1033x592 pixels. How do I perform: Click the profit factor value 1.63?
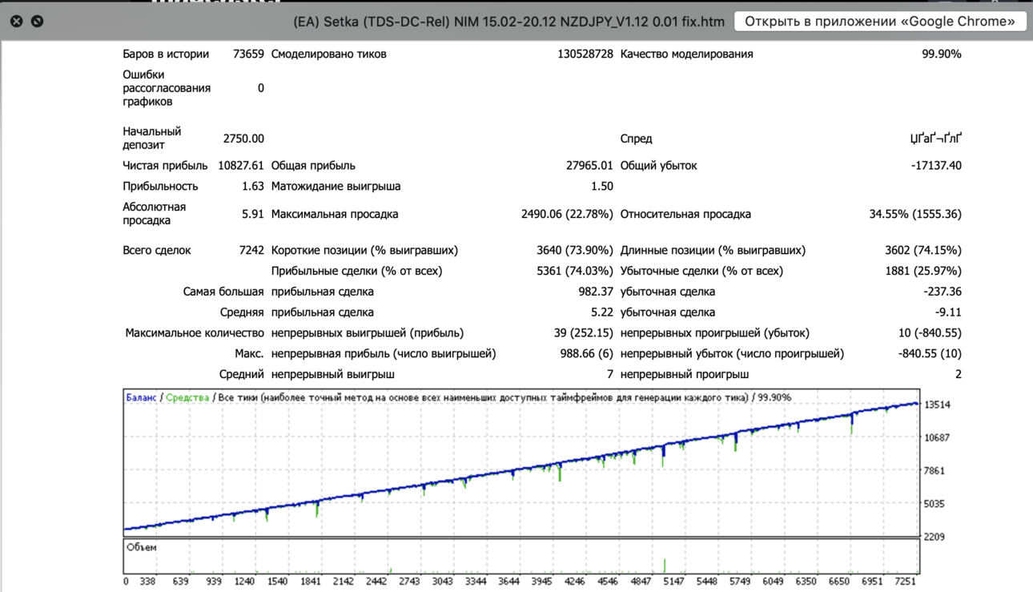coord(252,186)
